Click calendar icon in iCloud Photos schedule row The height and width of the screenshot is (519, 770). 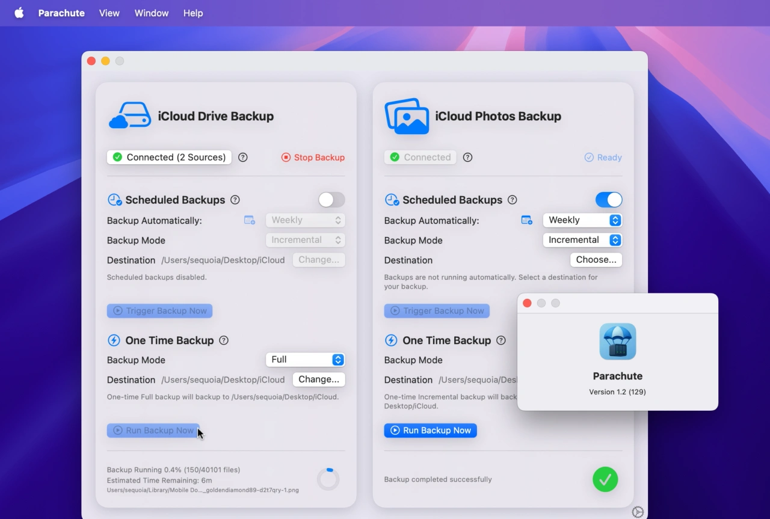tap(526, 221)
